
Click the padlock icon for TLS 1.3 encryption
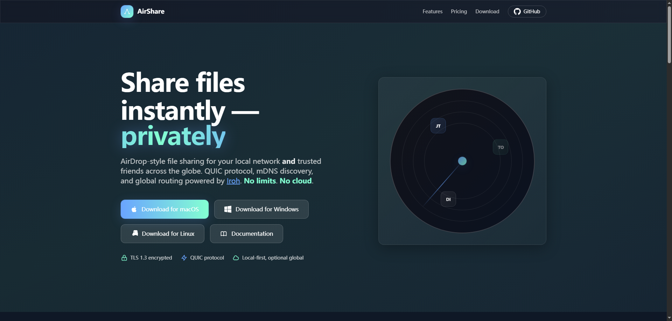[x=124, y=257]
